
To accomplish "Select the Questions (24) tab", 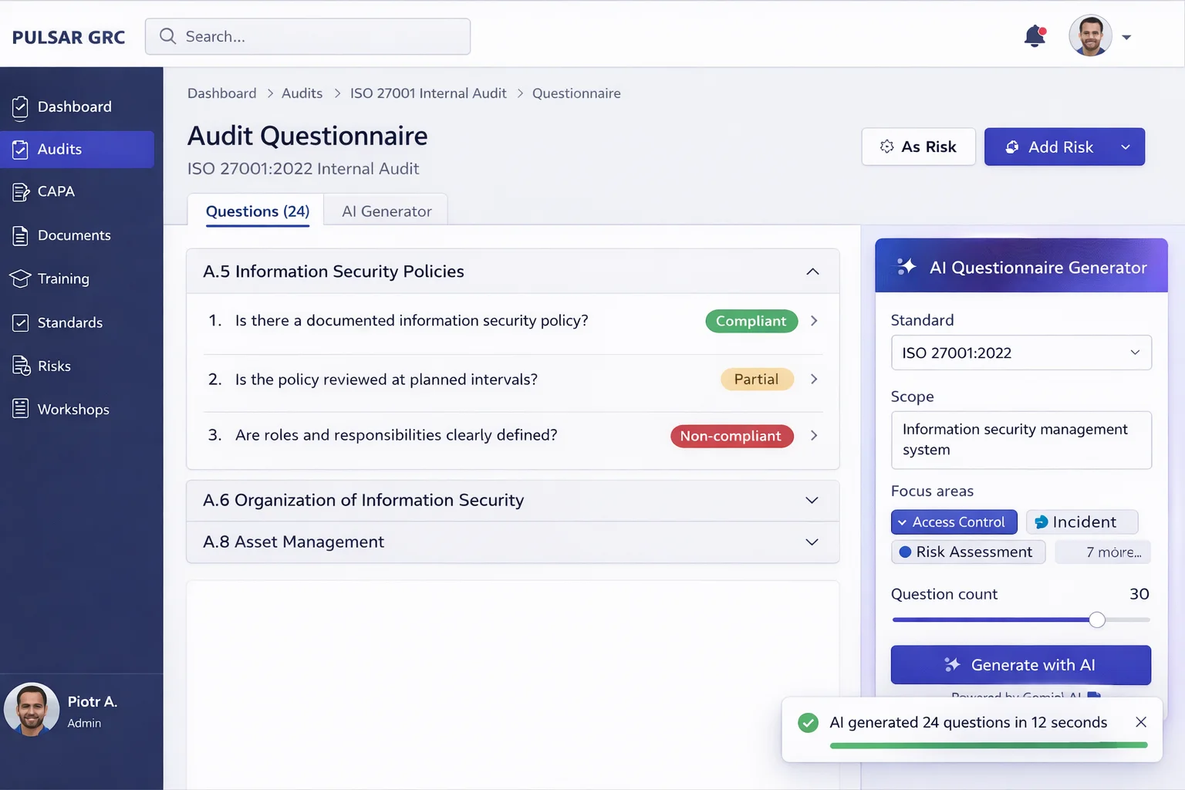I will tap(257, 211).
